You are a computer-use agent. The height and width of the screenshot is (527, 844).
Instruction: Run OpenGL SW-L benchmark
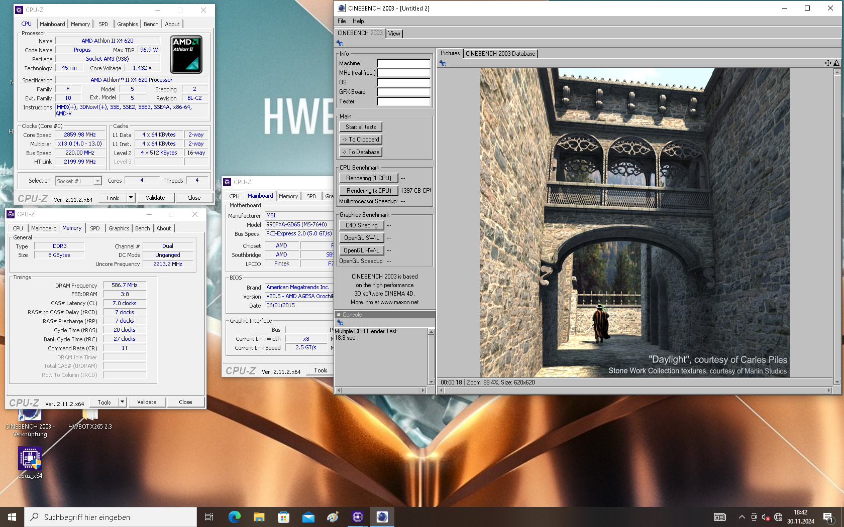[x=362, y=238]
